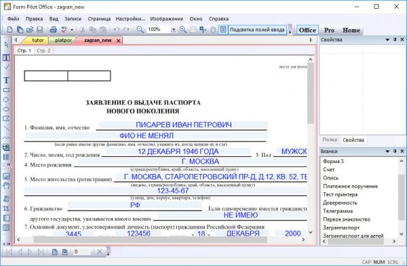Click the document horizontal scrollbar thumb
The width and height of the screenshot is (407, 266).
[x=150, y=240]
